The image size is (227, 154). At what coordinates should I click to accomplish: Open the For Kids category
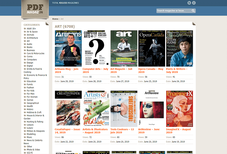[x=30, y=91]
